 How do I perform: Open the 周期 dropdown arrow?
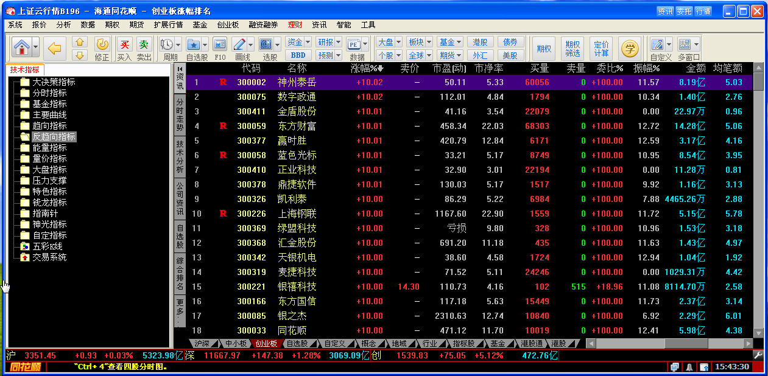[178, 44]
